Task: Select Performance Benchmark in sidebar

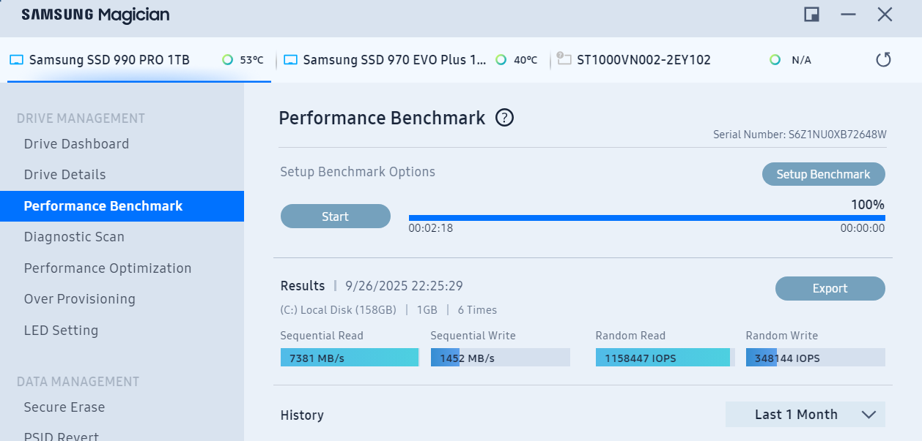Action: pyautogui.click(x=122, y=206)
